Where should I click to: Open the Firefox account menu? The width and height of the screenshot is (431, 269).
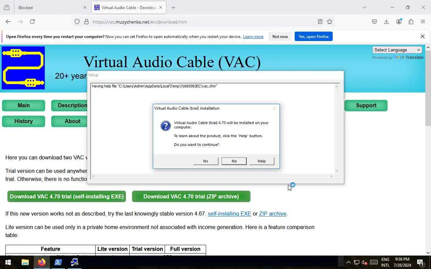point(399,22)
